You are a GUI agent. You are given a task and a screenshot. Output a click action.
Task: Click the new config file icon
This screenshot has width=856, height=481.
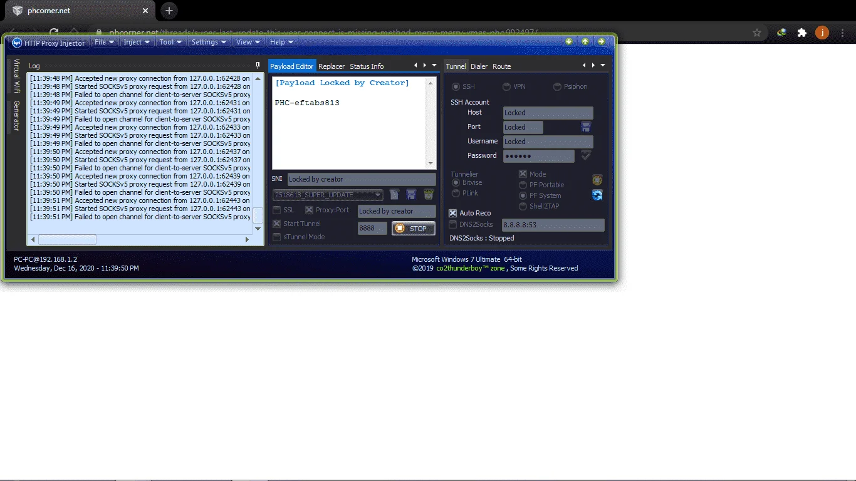(394, 195)
